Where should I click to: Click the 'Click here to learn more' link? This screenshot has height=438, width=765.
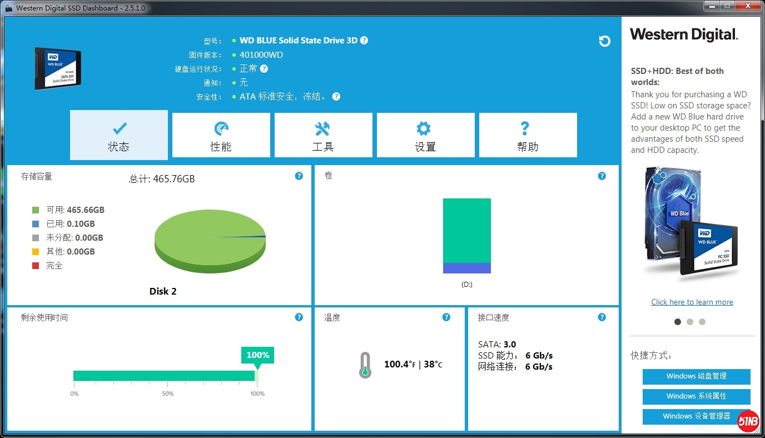click(x=692, y=302)
